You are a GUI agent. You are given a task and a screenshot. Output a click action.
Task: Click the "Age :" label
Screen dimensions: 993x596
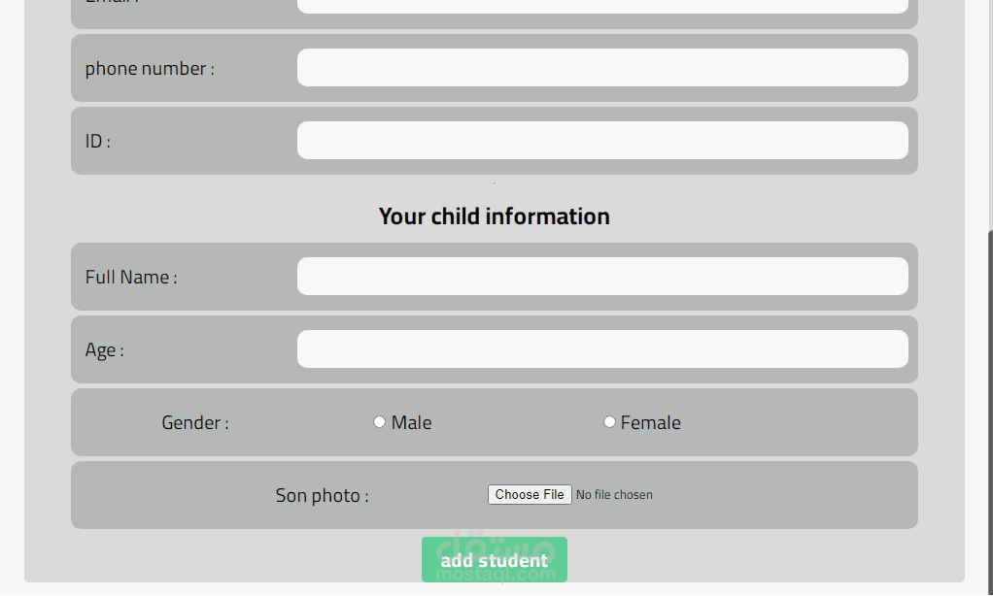point(104,350)
